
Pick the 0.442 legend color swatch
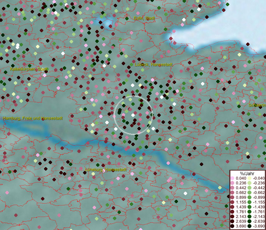[232, 188]
